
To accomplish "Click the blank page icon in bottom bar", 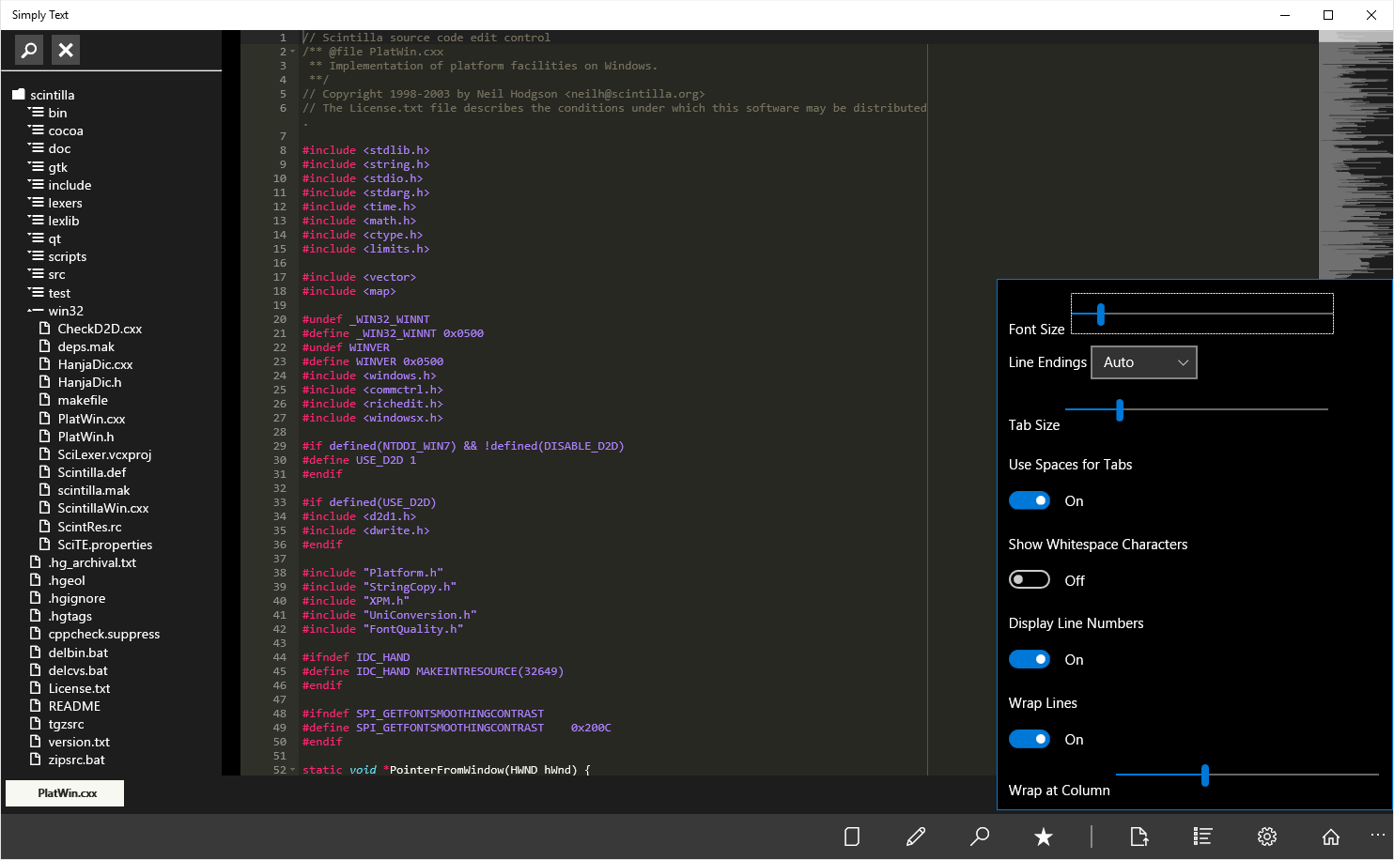I will coord(852,837).
